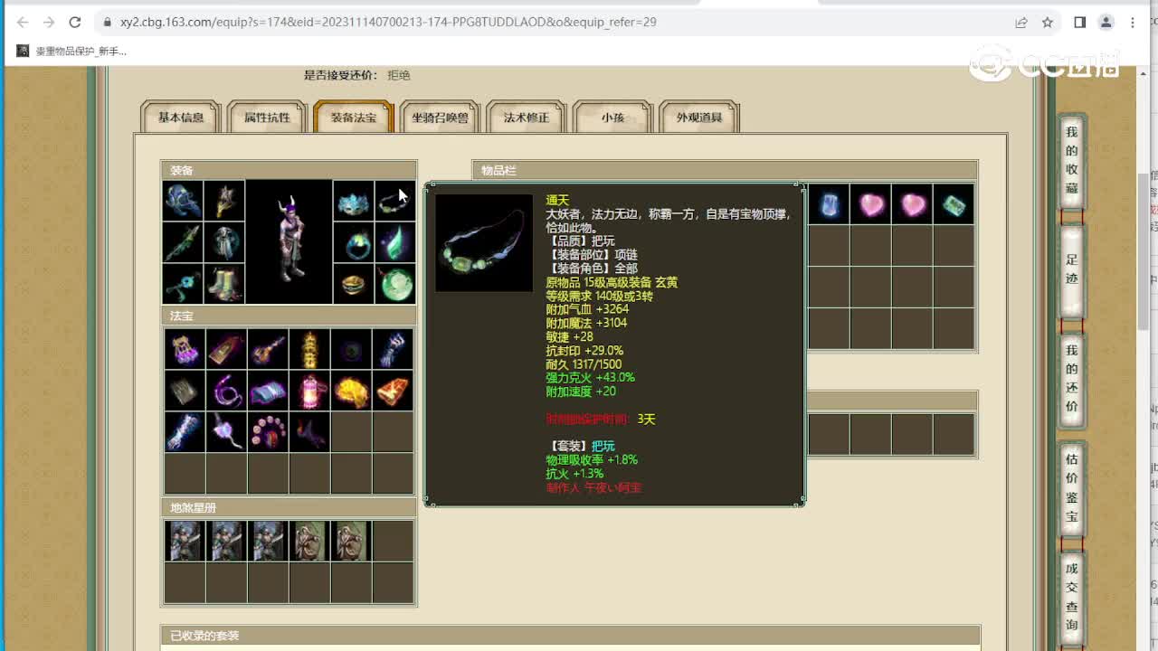The width and height of the screenshot is (1158, 651).
Task: Select the grey stone slab treasure icon
Action: [185, 391]
